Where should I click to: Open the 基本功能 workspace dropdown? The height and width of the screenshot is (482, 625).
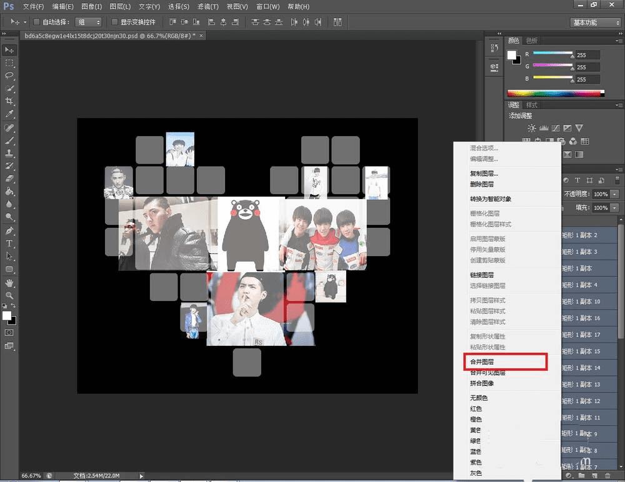tap(595, 22)
